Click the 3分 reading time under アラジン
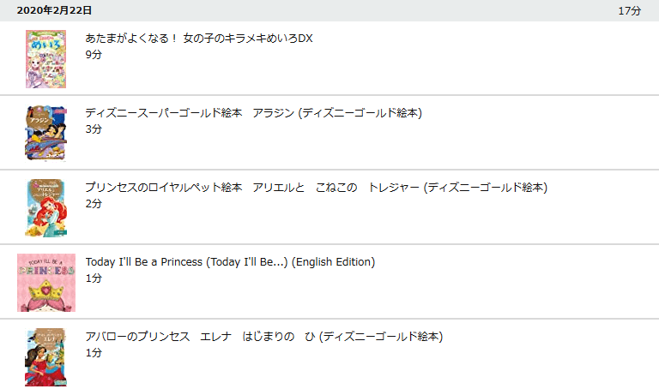Viewport: 659px width, 389px height. pos(94,129)
